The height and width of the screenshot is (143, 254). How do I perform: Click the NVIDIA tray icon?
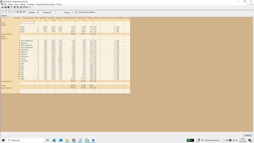[x=230, y=140]
